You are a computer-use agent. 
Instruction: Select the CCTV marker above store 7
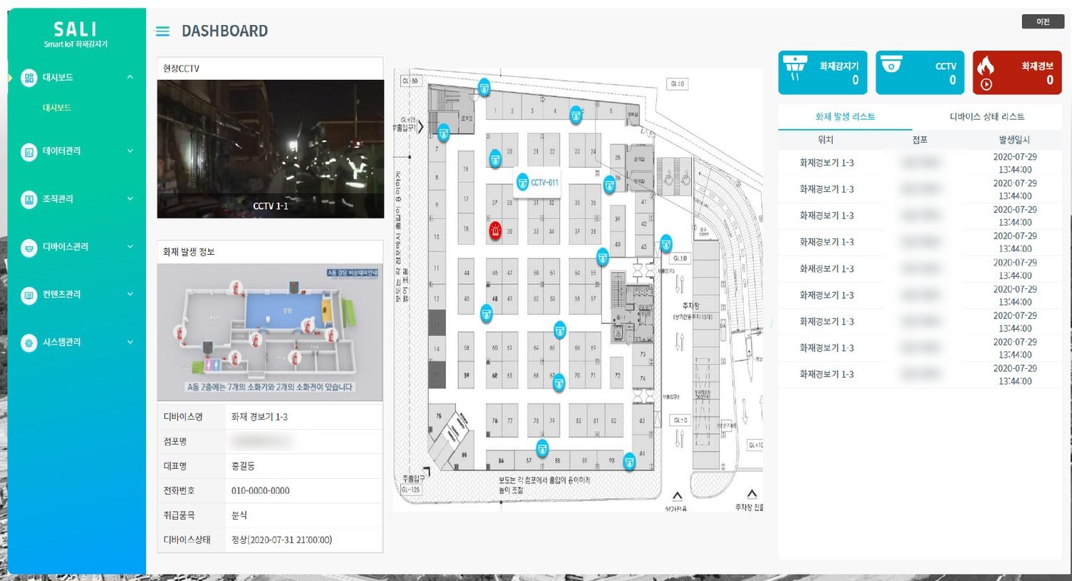[x=444, y=132]
